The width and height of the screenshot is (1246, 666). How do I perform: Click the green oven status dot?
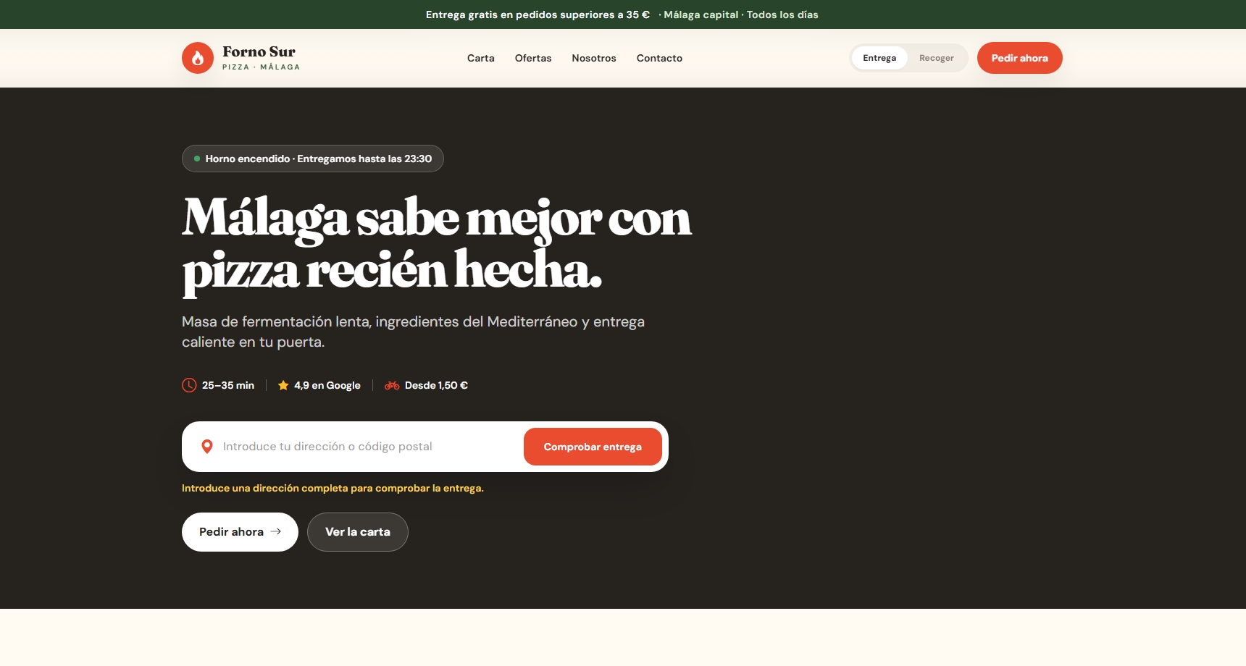click(197, 159)
